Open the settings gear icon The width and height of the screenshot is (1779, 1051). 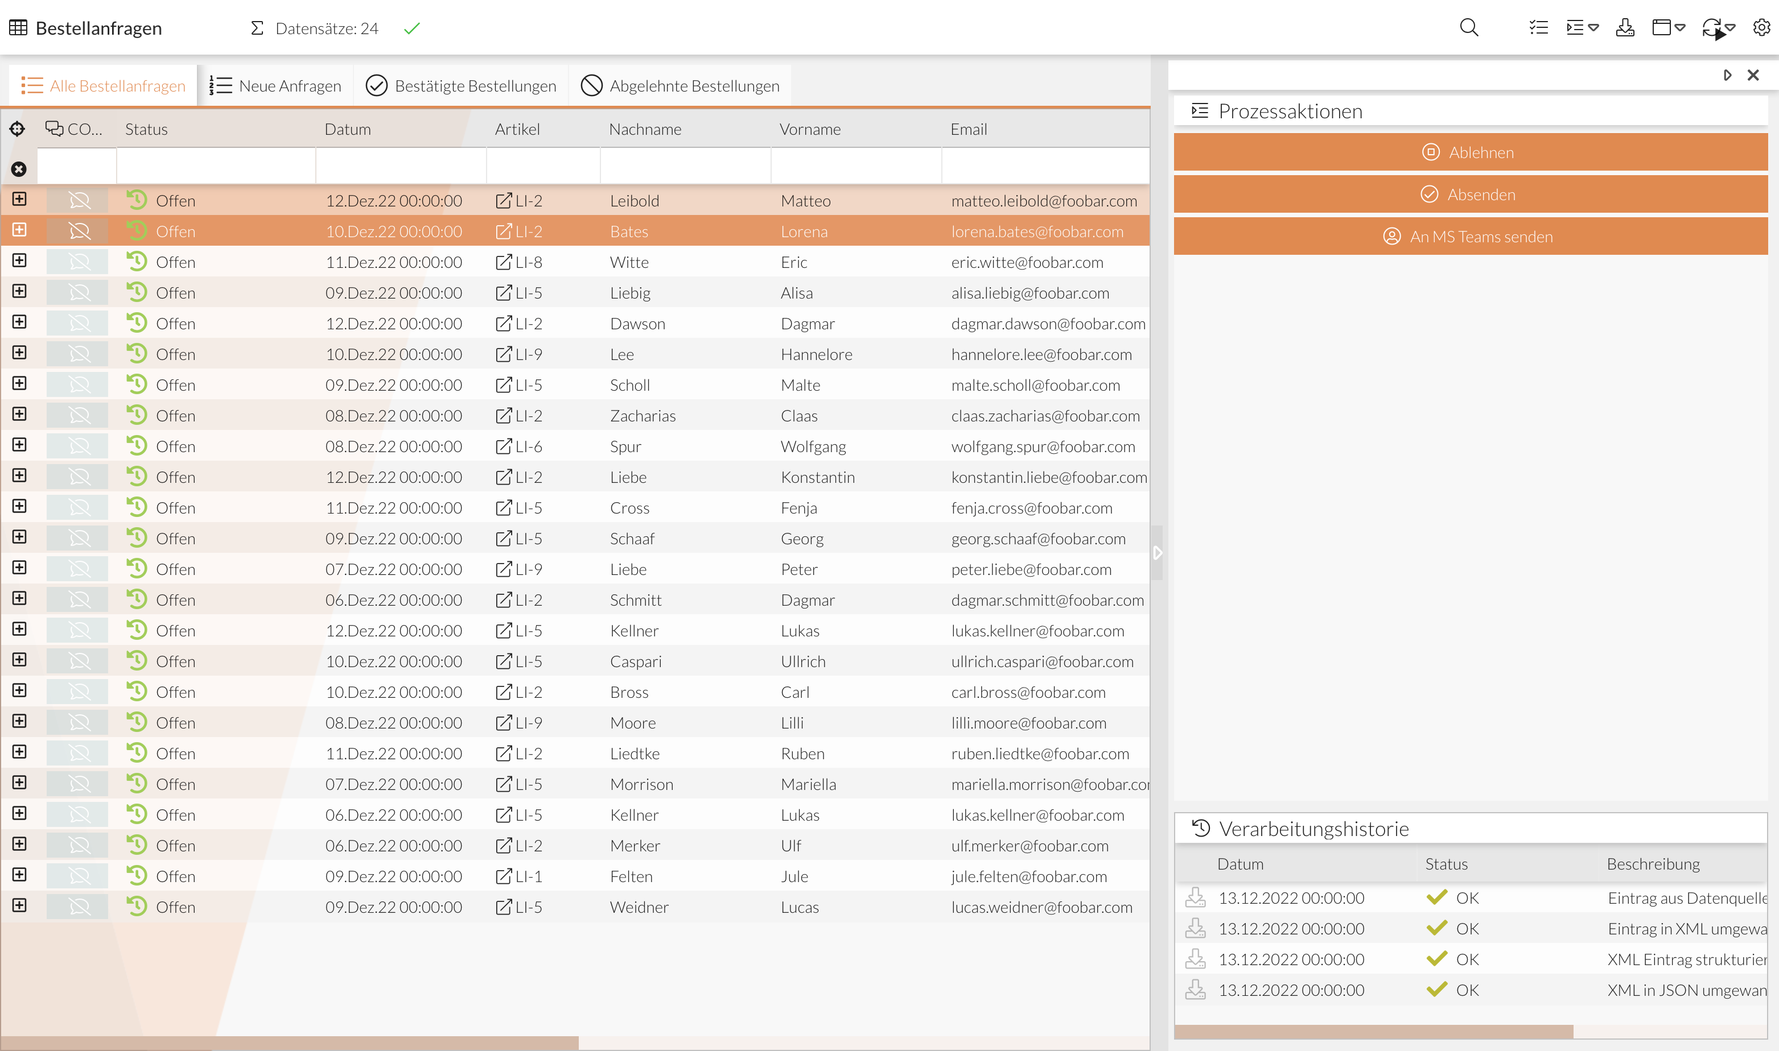(1761, 28)
